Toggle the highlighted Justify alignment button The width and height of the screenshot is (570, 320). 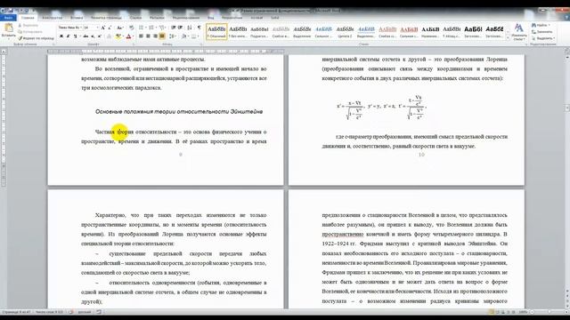click(x=162, y=36)
